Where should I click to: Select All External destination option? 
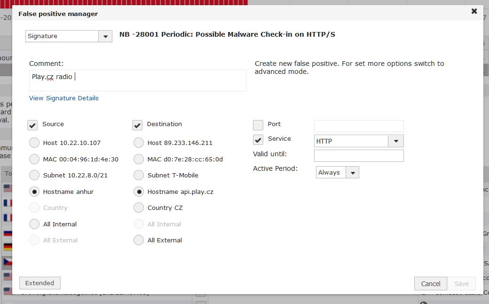pyautogui.click(x=139, y=240)
